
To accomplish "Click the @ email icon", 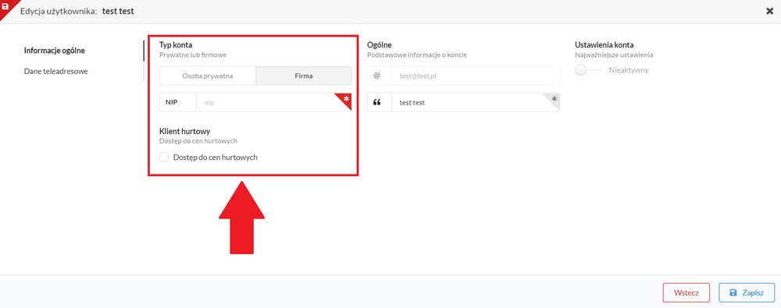I will [377, 76].
